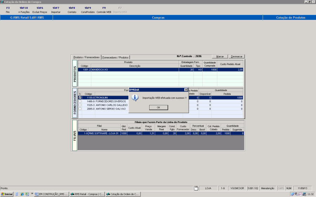Open F9 Controle WEB toolbar item

[x=104, y=10]
